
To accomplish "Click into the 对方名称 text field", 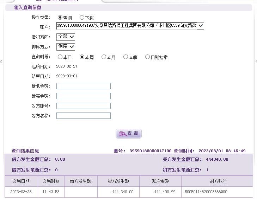I will click(x=84, y=116).
